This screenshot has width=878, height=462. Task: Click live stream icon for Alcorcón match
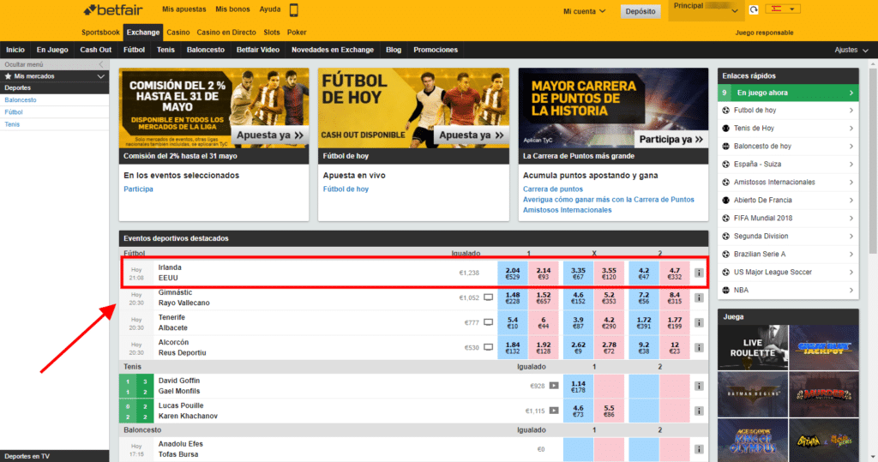tap(488, 347)
